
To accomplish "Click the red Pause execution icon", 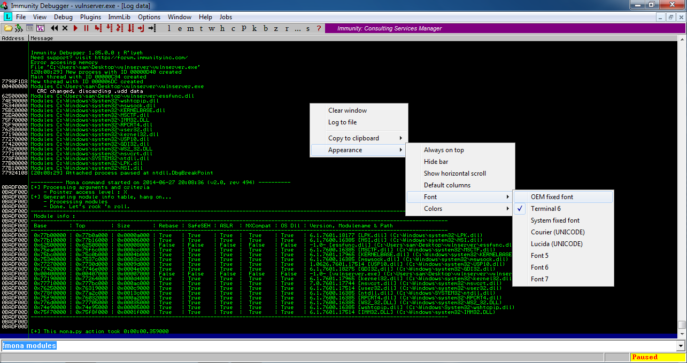I will click(x=86, y=28).
